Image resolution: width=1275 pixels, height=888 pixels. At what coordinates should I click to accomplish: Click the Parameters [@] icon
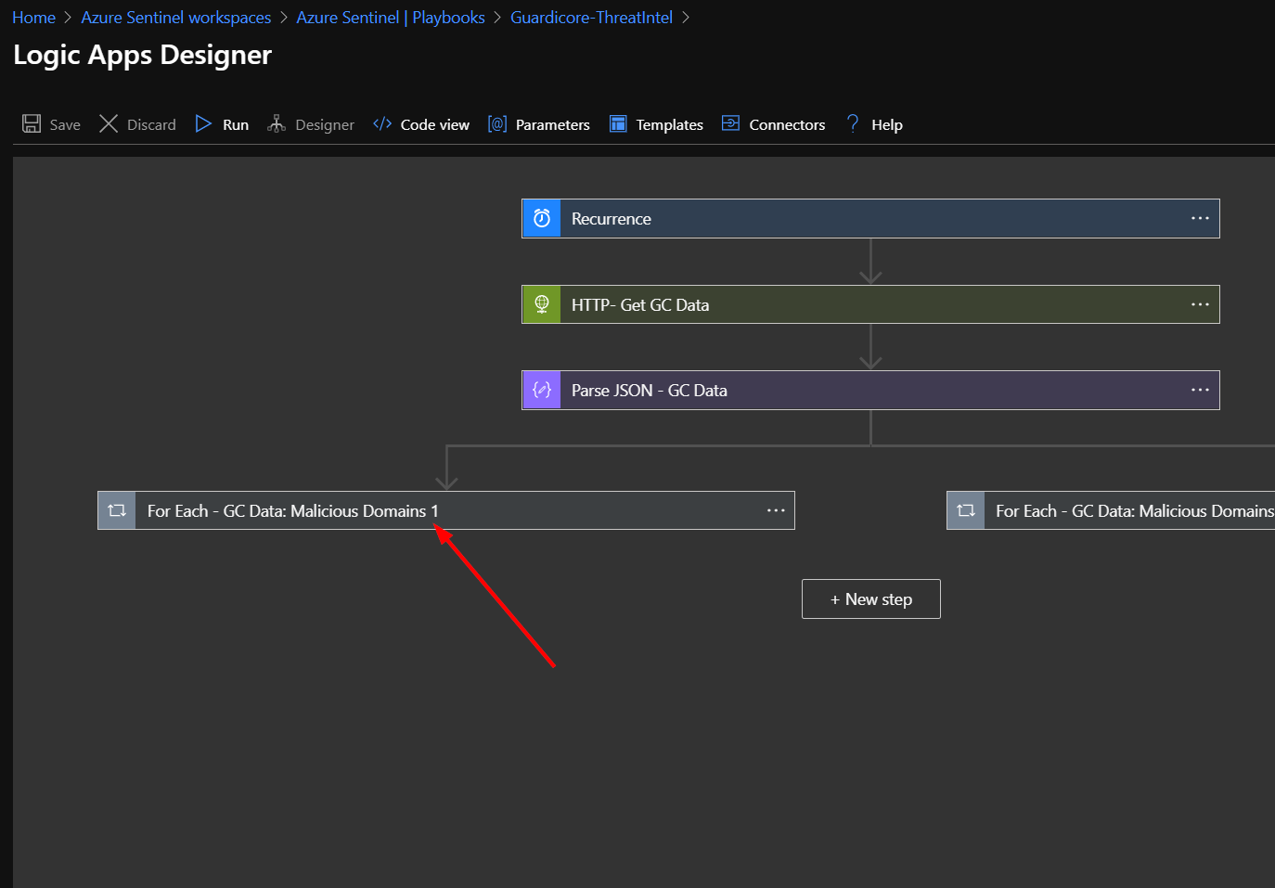click(497, 123)
